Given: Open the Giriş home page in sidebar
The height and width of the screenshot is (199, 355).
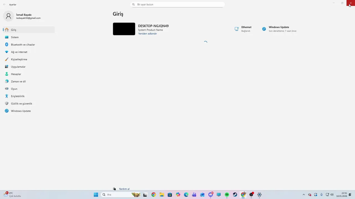Looking at the screenshot, I should (x=29, y=30).
